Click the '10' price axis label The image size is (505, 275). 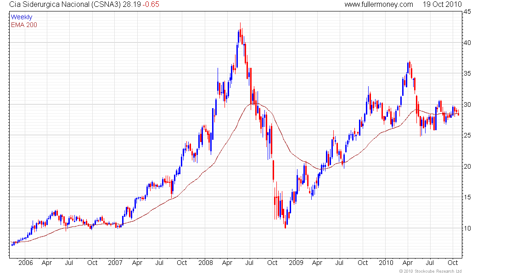tap(467, 228)
